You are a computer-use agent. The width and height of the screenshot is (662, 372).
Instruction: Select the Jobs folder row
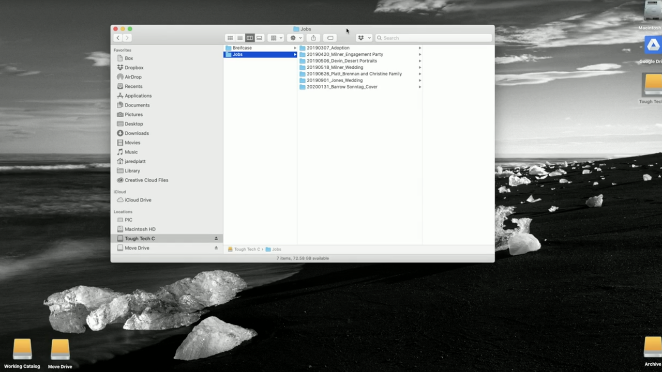pos(260,54)
